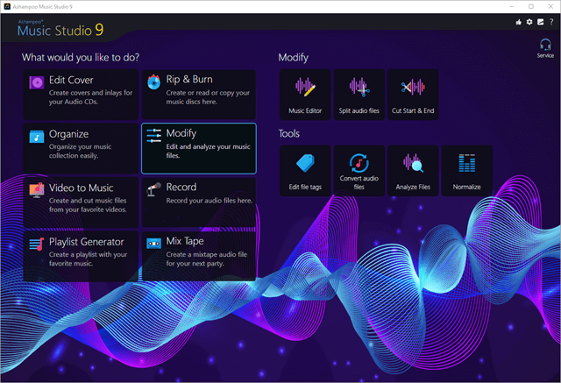Click the Playlist Generator list icon

(37, 244)
